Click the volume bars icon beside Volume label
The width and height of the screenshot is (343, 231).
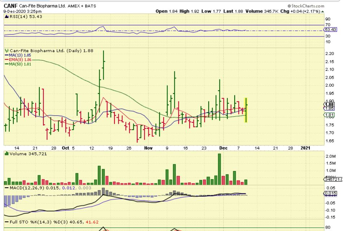(6, 154)
